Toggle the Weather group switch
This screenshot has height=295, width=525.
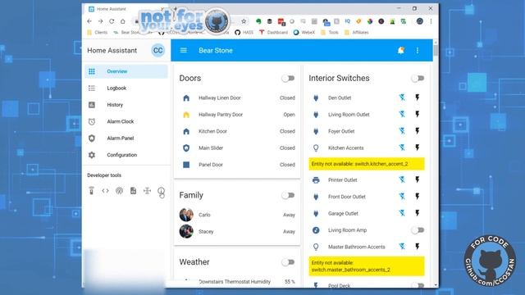[288, 262]
